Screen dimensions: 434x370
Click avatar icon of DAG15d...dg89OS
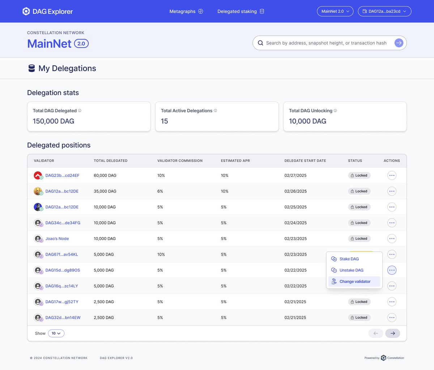(38, 270)
